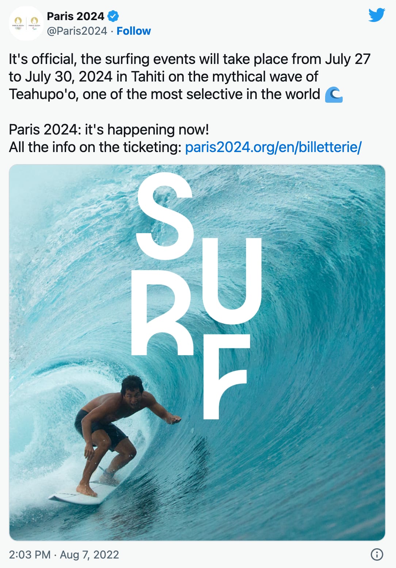This screenshot has width=396, height=568.
Task: Click the Paralympic emblem in the avatar
Action: [x=34, y=23]
